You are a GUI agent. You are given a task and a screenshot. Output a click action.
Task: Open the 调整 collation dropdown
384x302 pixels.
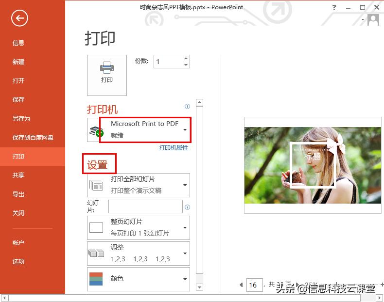pyautogui.click(x=139, y=254)
